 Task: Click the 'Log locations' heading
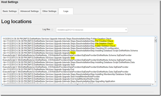pos(16,21)
